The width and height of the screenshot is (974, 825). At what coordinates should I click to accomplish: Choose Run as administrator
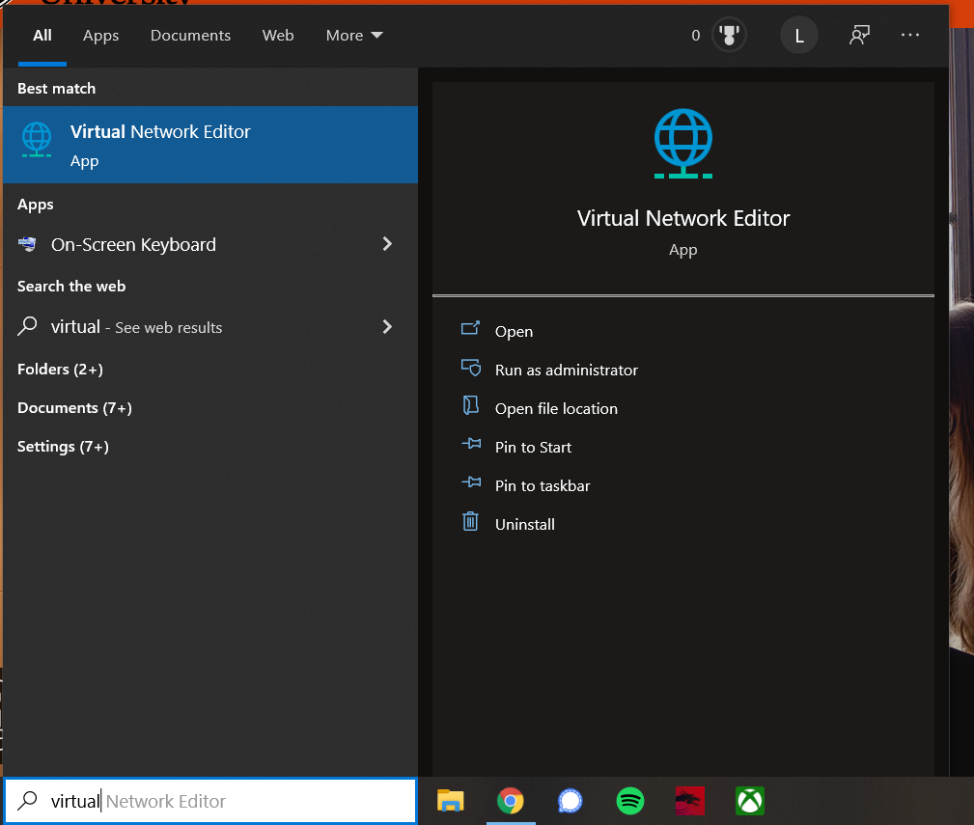click(x=566, y=370)
